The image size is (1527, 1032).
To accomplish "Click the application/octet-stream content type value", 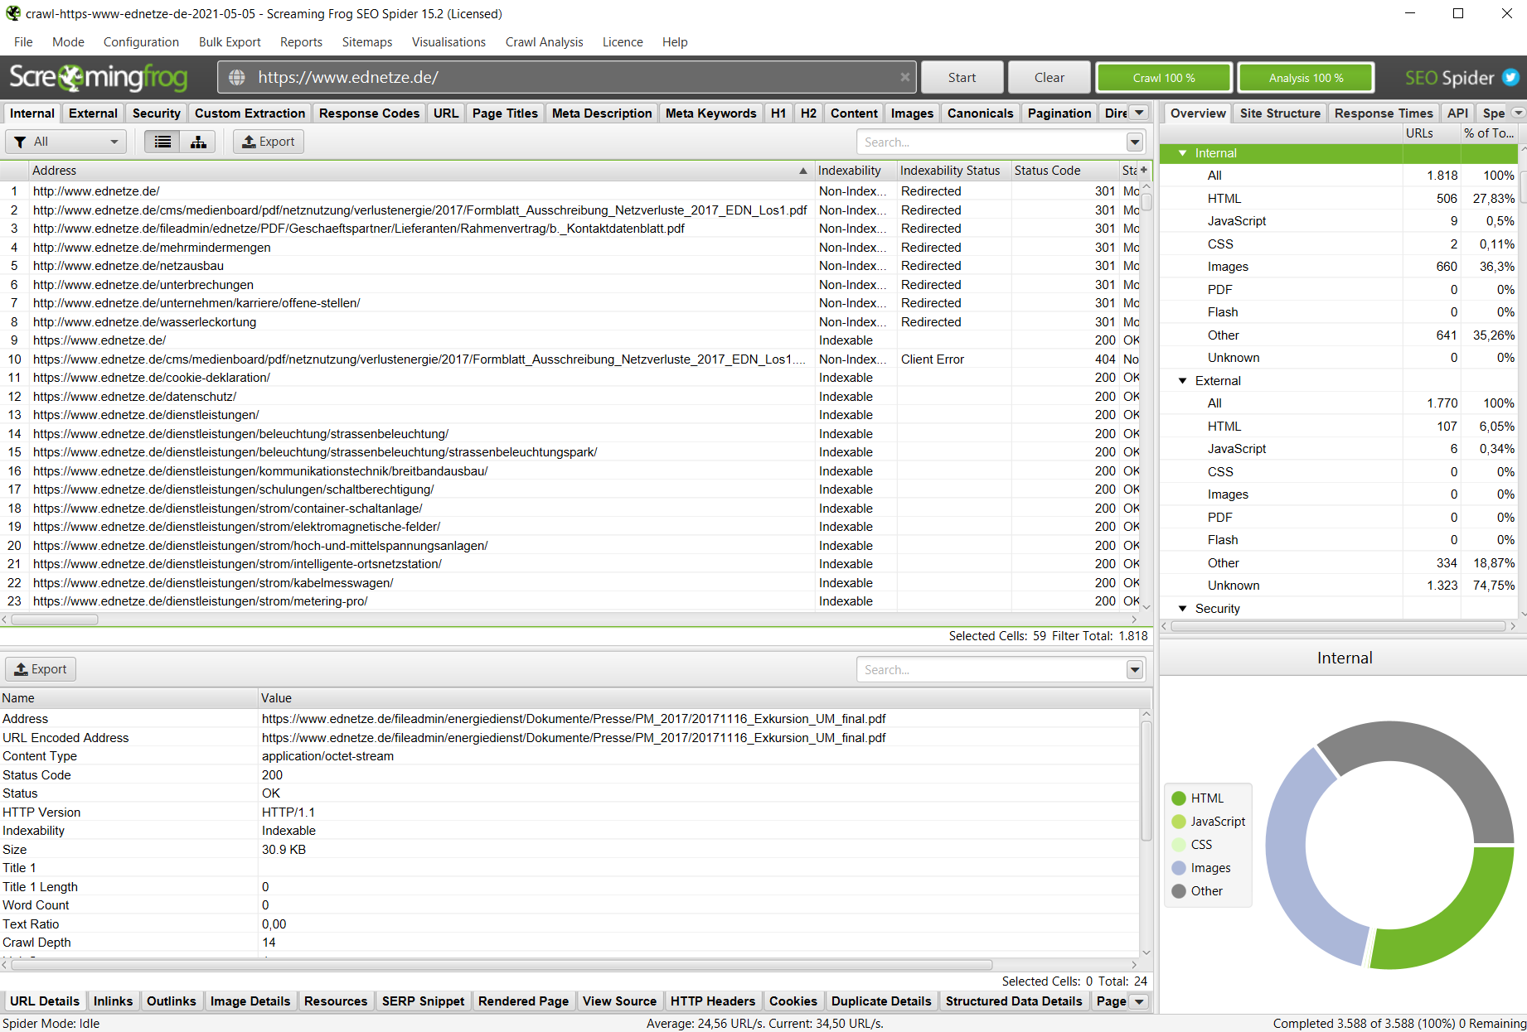I will click(327, 756).
